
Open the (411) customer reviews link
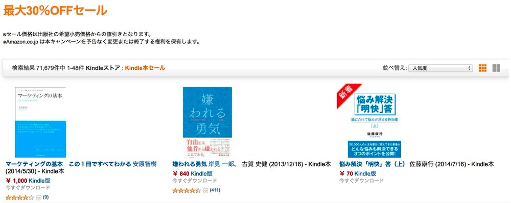tap(214, 190)
